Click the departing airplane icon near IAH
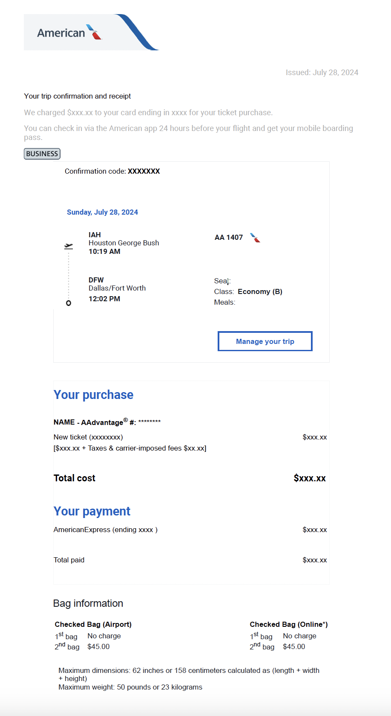Screen dimensions: 391x716 (69, 246)
